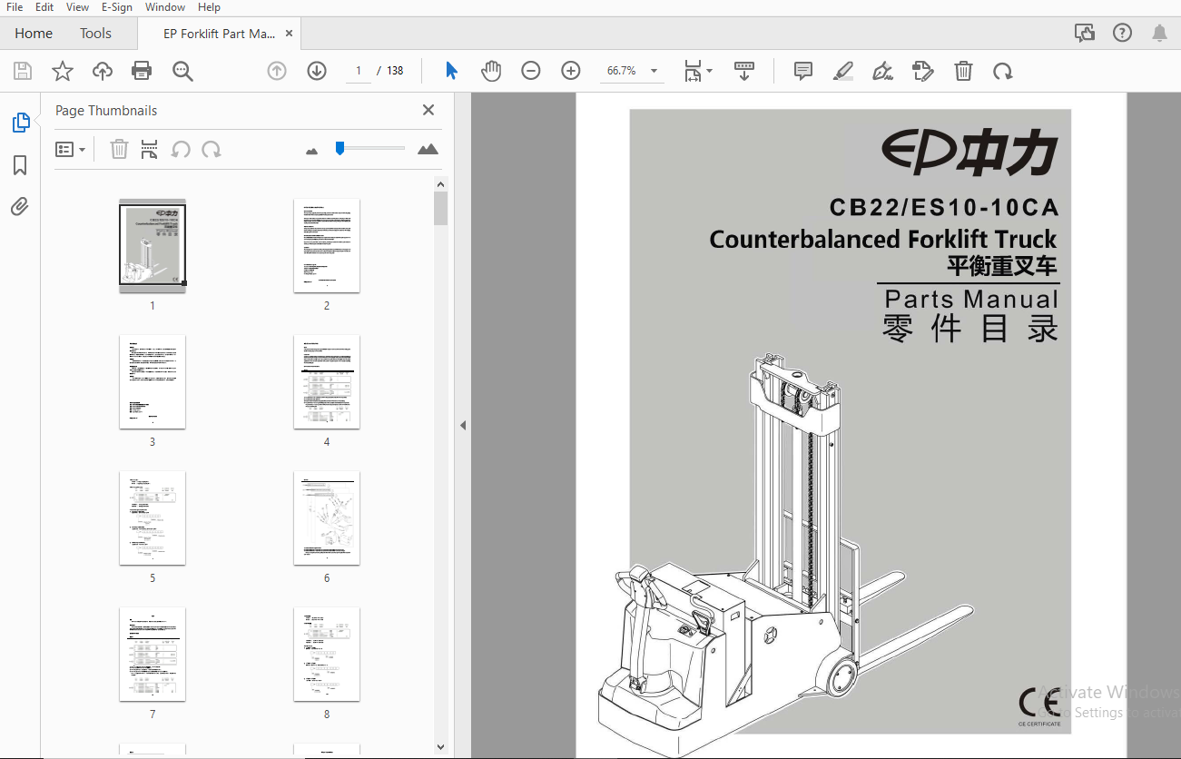Click delete pages trash in thumbnails panel
The image size is (1181, 759).
(x=119, y=149)
